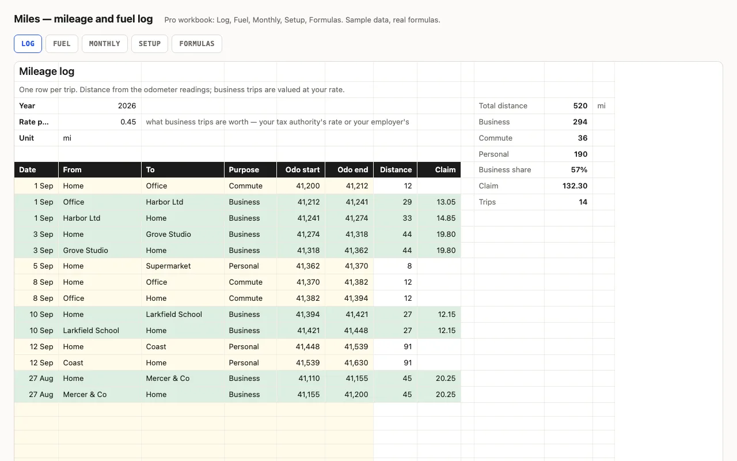
Task: Click the Year value cell 2026
Action: pyautogui.click(x=100, y=106)
